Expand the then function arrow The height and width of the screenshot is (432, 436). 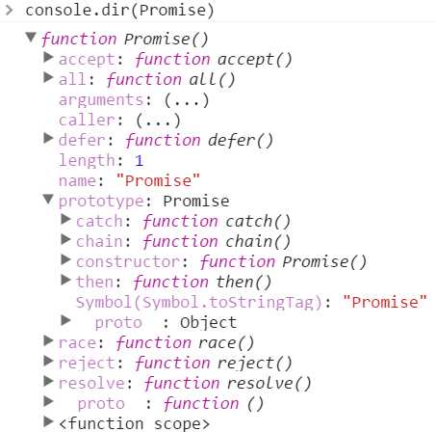point(65,280)
